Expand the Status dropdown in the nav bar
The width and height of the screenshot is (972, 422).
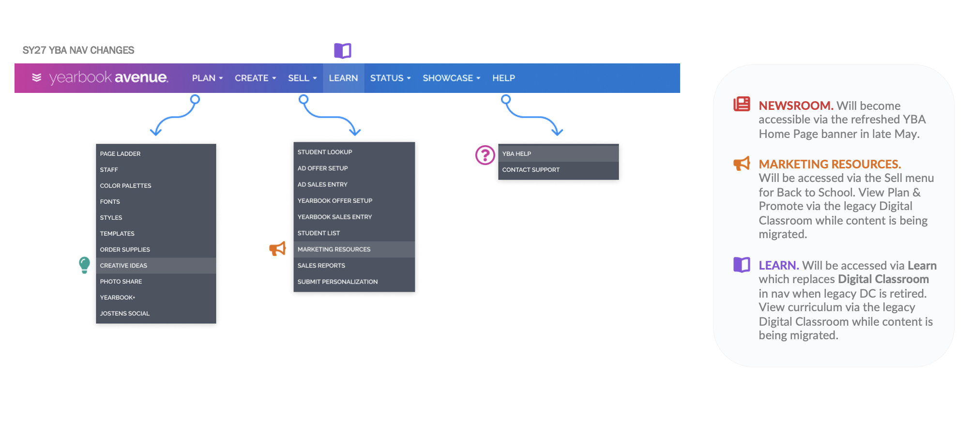[x=390, y=78]
